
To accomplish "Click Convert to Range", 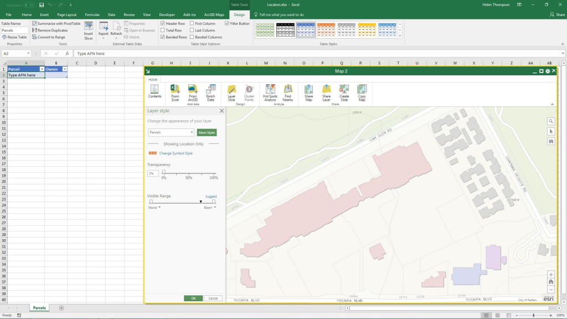I will (49, 37).
